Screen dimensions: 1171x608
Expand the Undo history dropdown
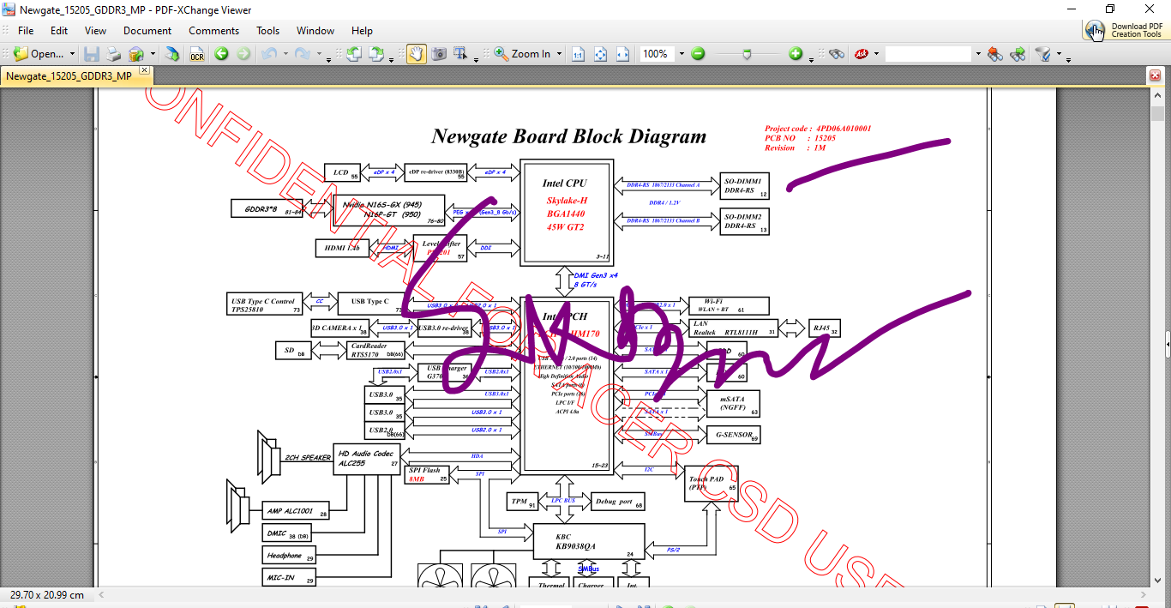(x=284, y=54)
